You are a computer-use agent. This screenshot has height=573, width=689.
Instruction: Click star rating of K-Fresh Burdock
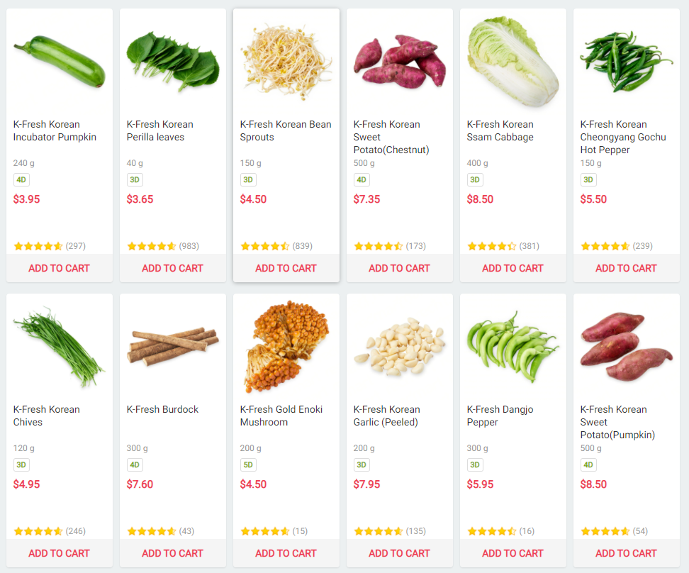tap(152, 531)
